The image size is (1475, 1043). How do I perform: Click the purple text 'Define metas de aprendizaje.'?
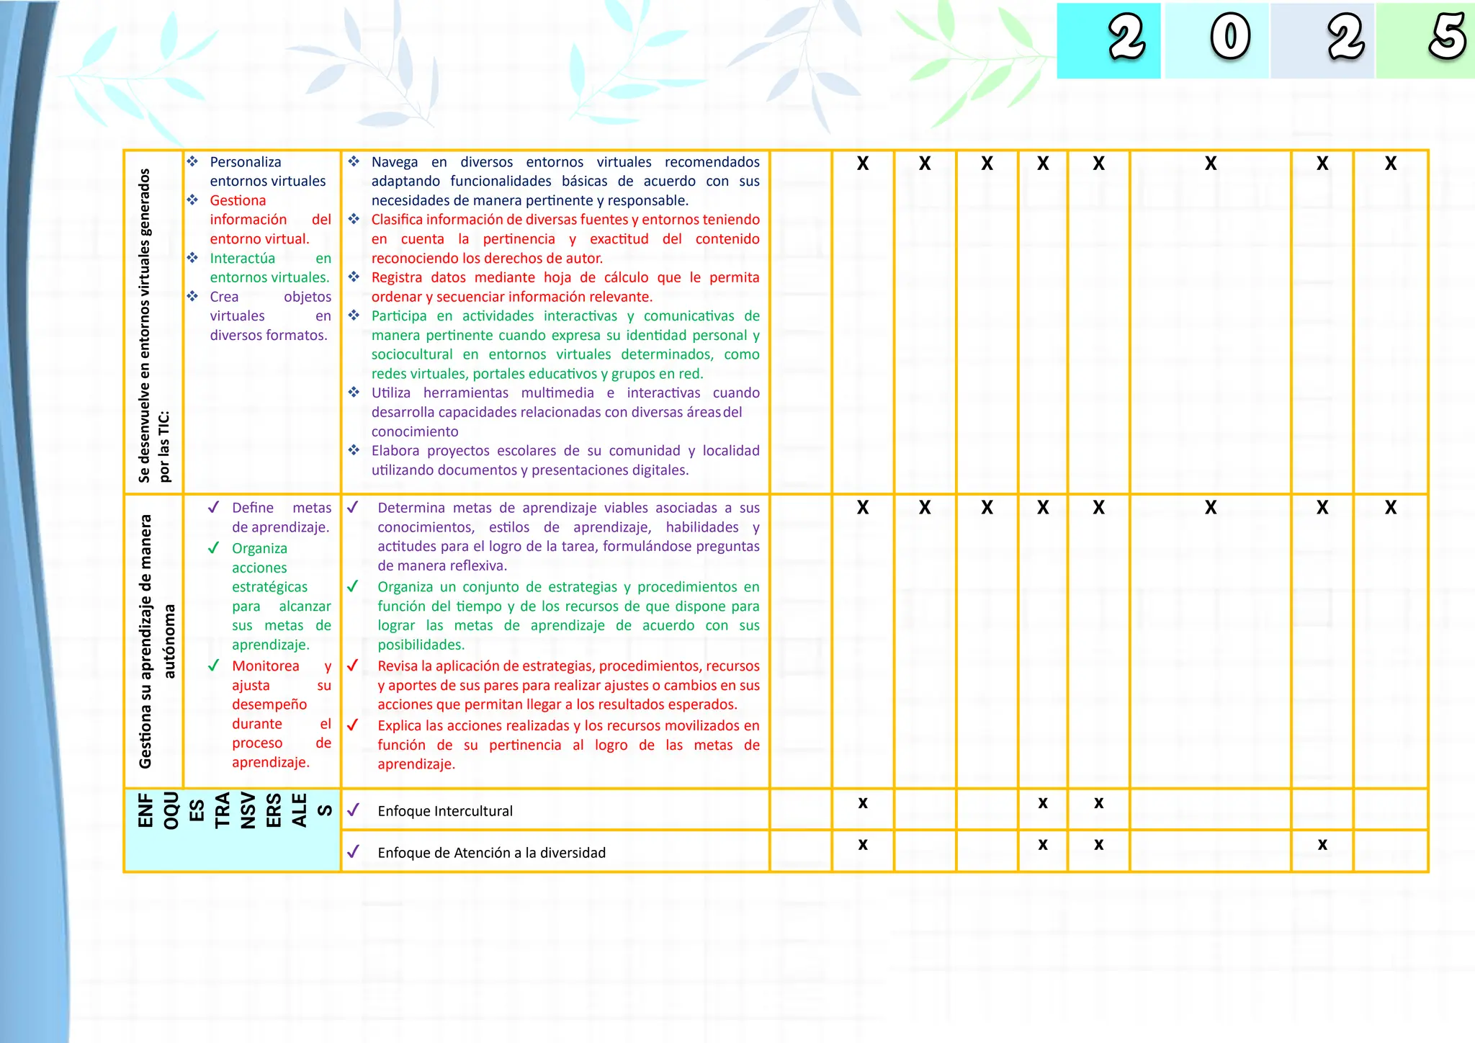click(281, 517)
